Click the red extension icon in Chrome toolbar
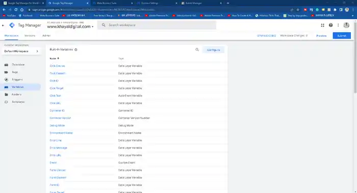The width and height of the screenshot is (357, 193). [x=305, y=10]
